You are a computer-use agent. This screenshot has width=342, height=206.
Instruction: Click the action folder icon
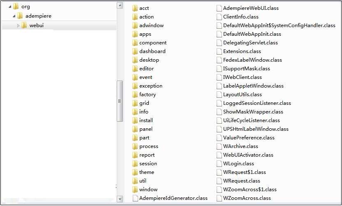(135, 17)
